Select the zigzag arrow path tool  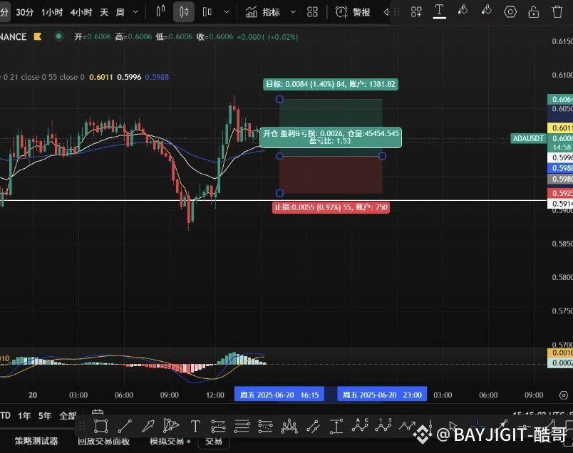[407, 426]
